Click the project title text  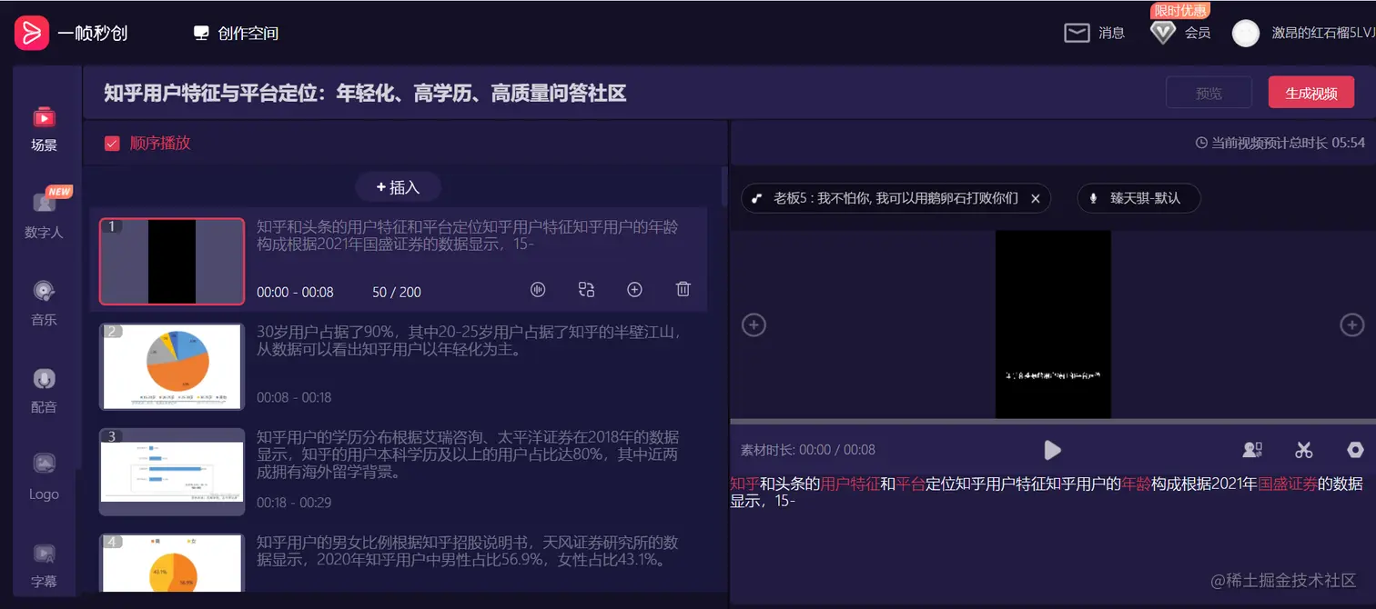pos(365,93)
